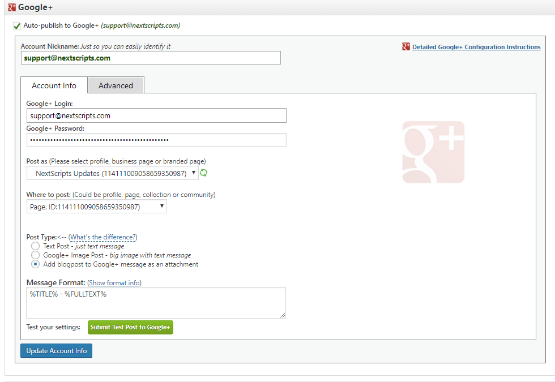Click 'Google+ Image Post - big image' label

[117, 255]
